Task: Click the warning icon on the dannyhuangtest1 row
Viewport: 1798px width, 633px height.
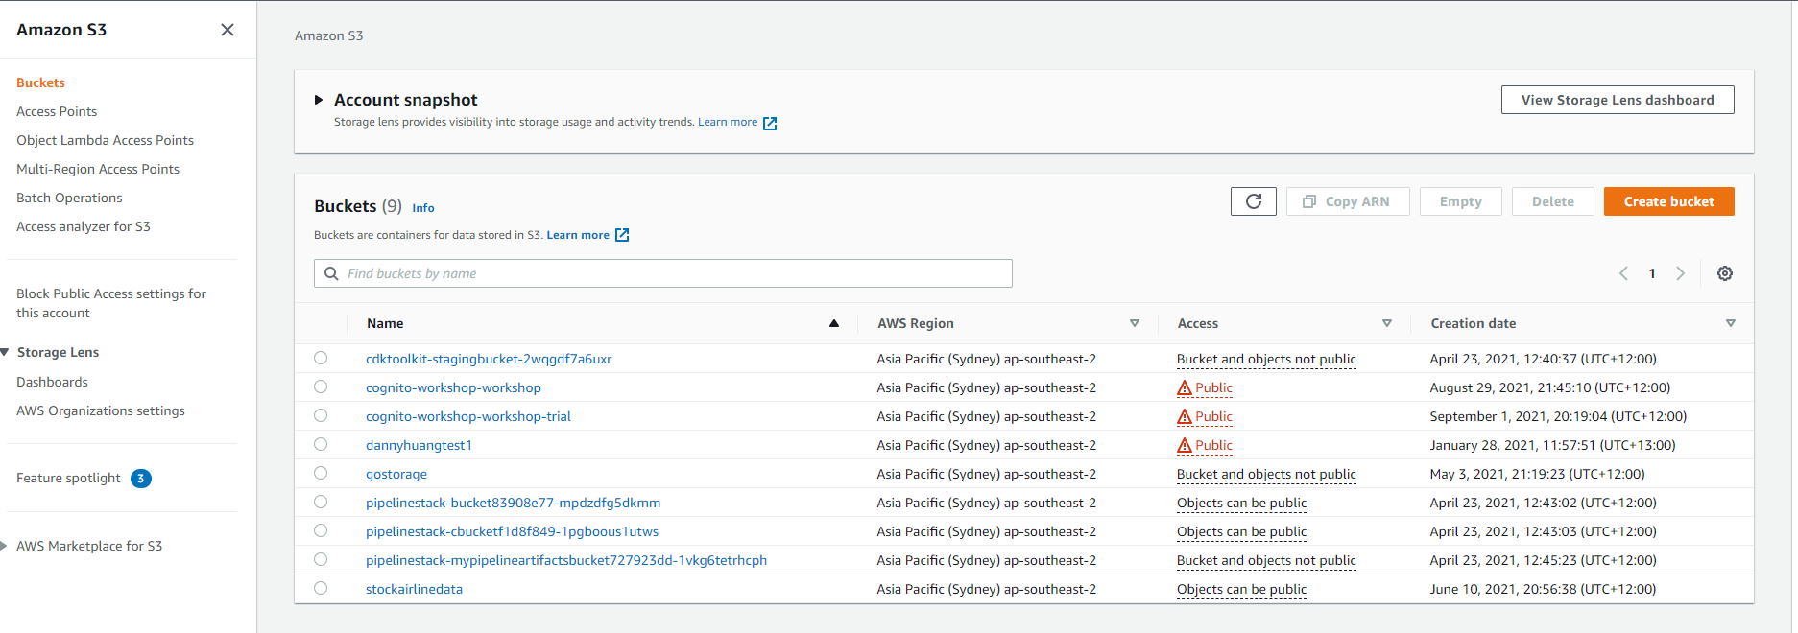Action: 1185,446
